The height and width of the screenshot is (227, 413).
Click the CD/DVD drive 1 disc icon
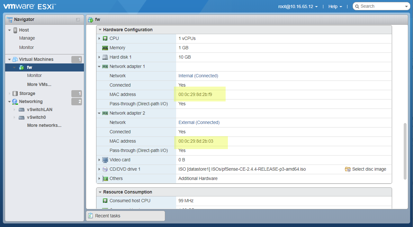[x=105, y=169]
